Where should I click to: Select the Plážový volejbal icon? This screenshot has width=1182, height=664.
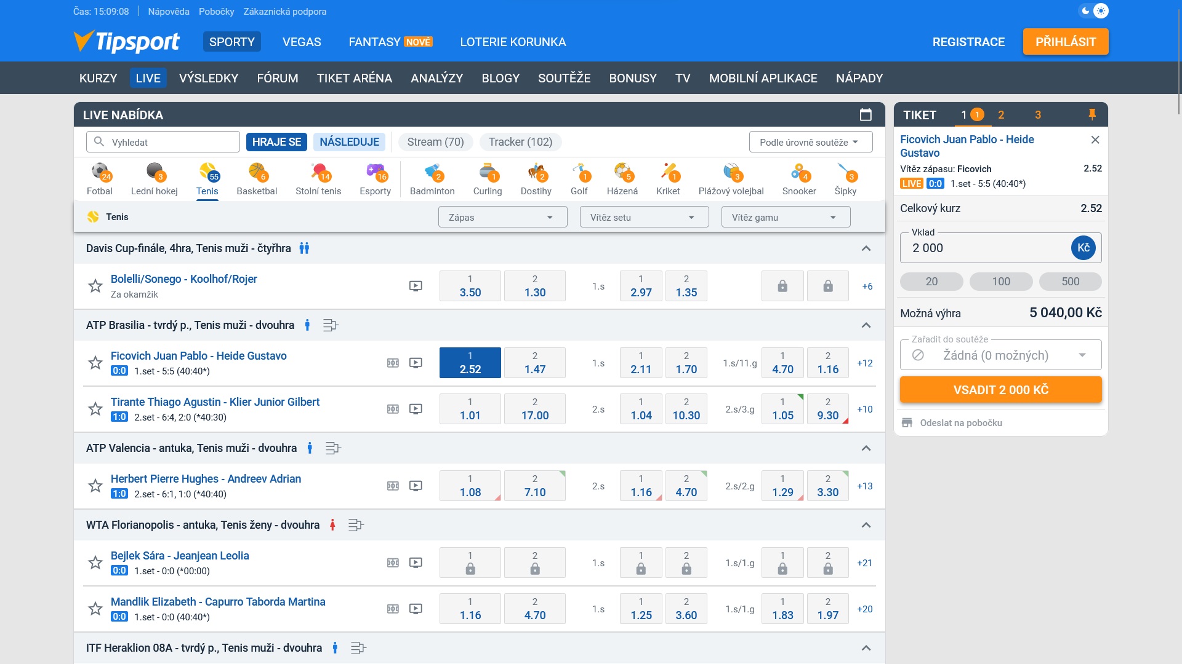pos(731,179)
